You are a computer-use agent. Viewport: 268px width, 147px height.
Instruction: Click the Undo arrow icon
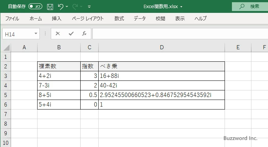coord(60,7)
